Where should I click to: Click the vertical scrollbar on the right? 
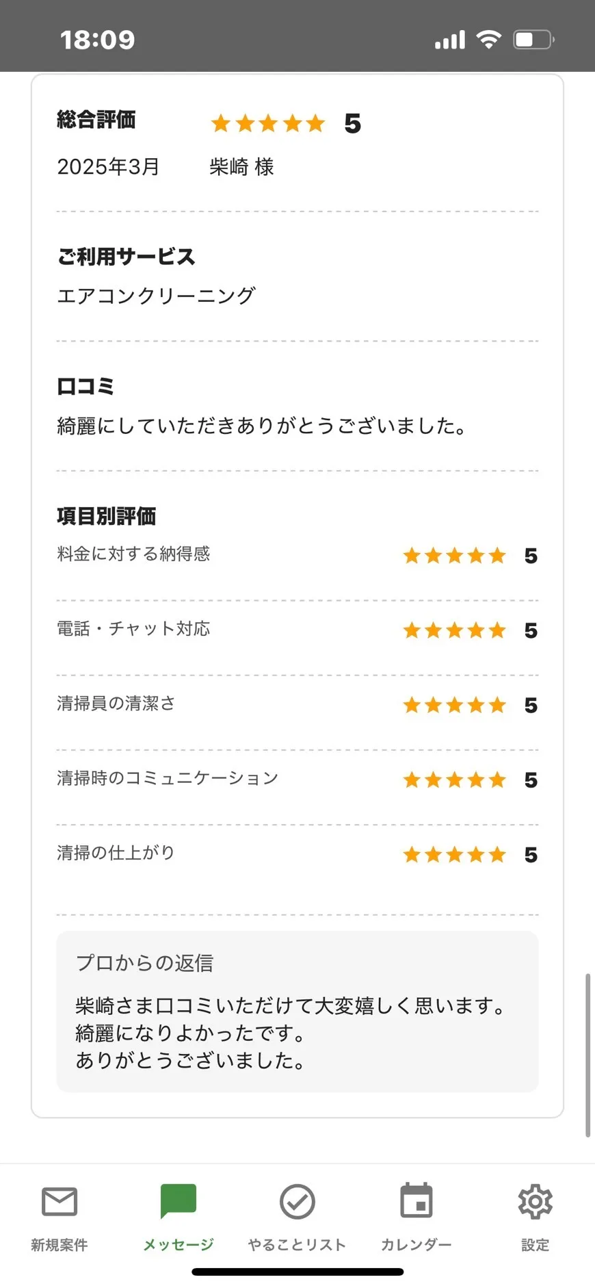[587, 1054]
